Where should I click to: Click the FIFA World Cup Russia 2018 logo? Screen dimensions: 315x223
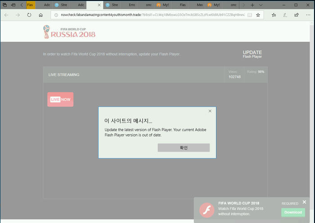coord(69,32)
